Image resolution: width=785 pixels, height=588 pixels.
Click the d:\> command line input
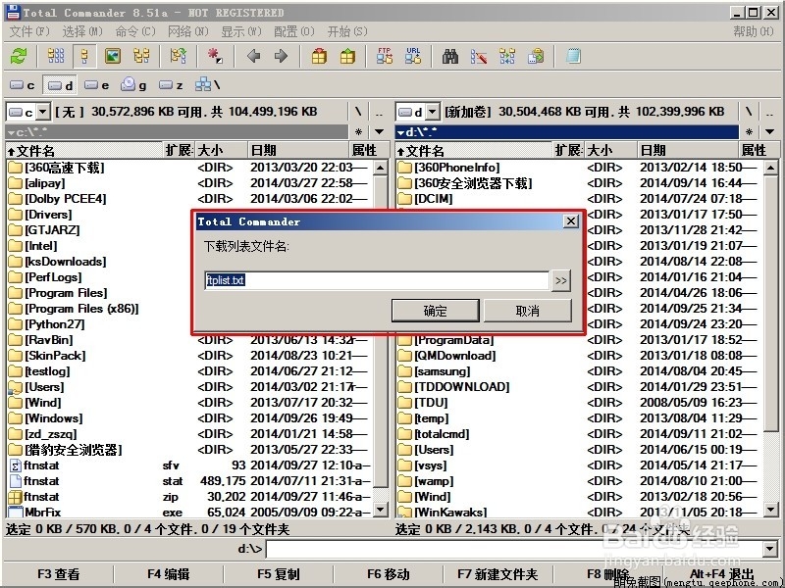click(514, 549)
